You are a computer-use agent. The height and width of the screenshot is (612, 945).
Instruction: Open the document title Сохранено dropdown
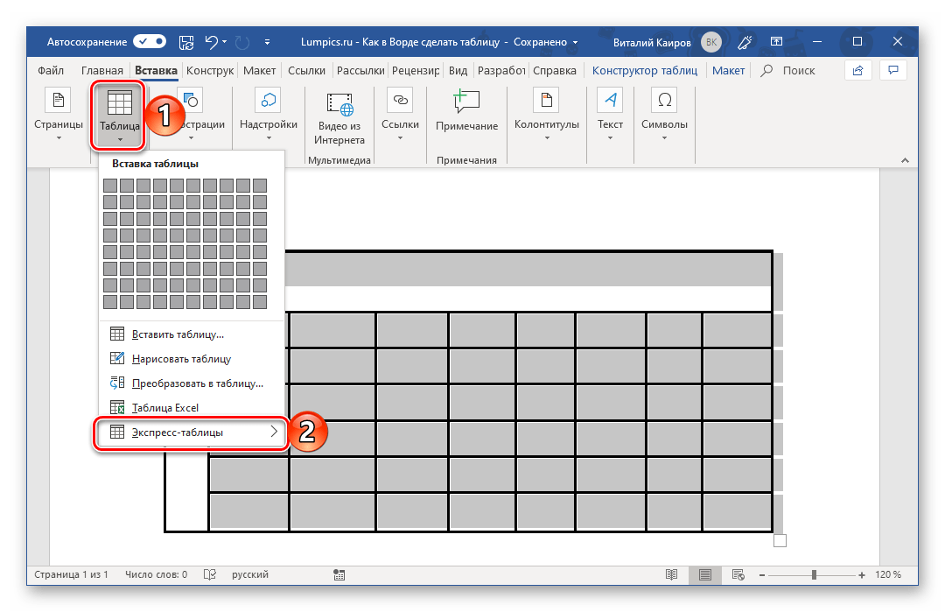[x=575, y=42]
